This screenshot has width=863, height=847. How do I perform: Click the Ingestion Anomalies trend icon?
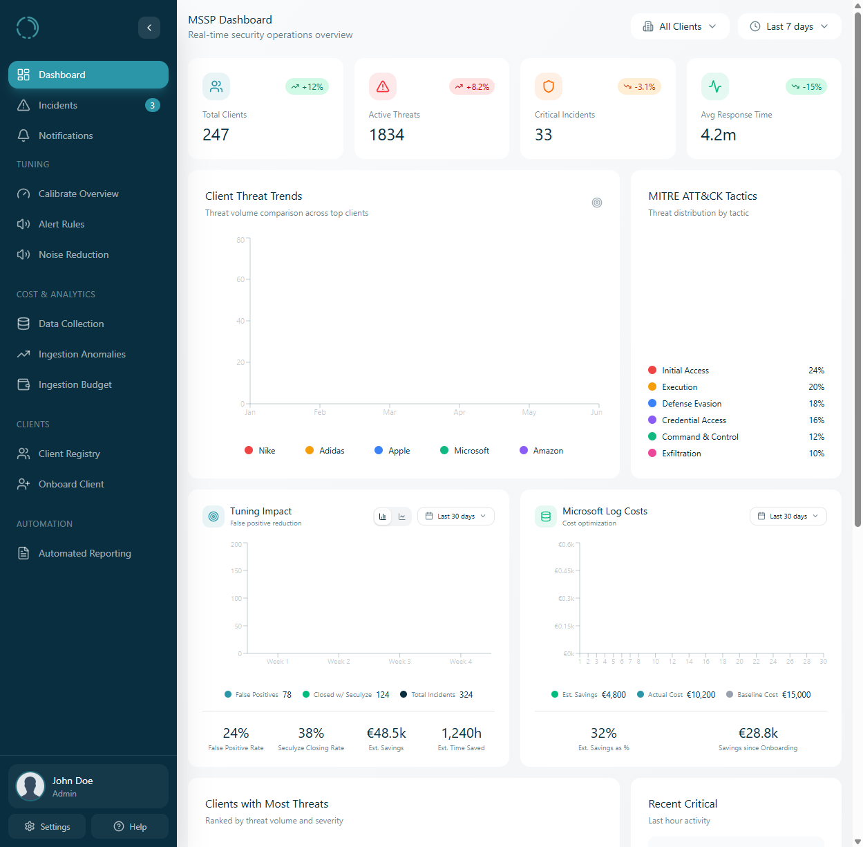(x=23, y=354)
